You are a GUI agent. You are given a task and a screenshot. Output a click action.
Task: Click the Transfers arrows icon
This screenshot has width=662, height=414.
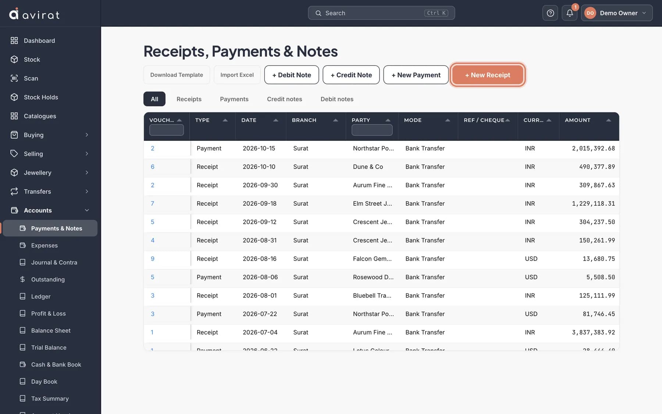pyautogui.click(x=14, y=191)
